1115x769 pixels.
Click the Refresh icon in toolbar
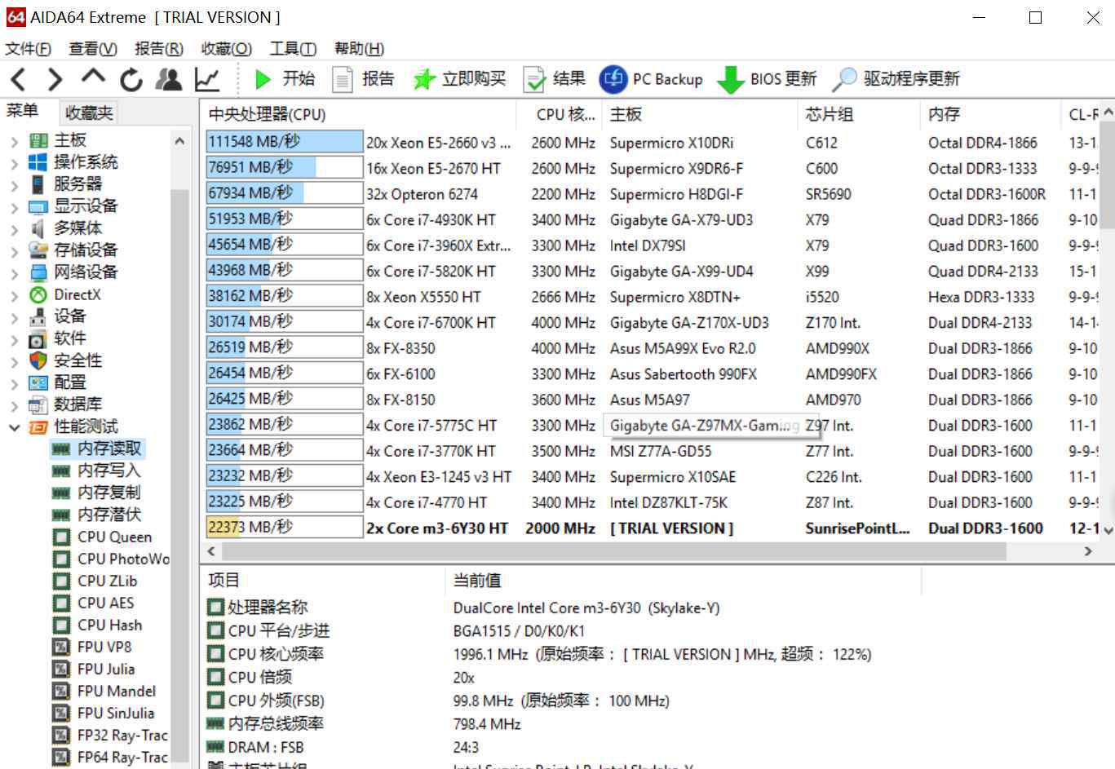pyautogui.click(x=131, y=79)
